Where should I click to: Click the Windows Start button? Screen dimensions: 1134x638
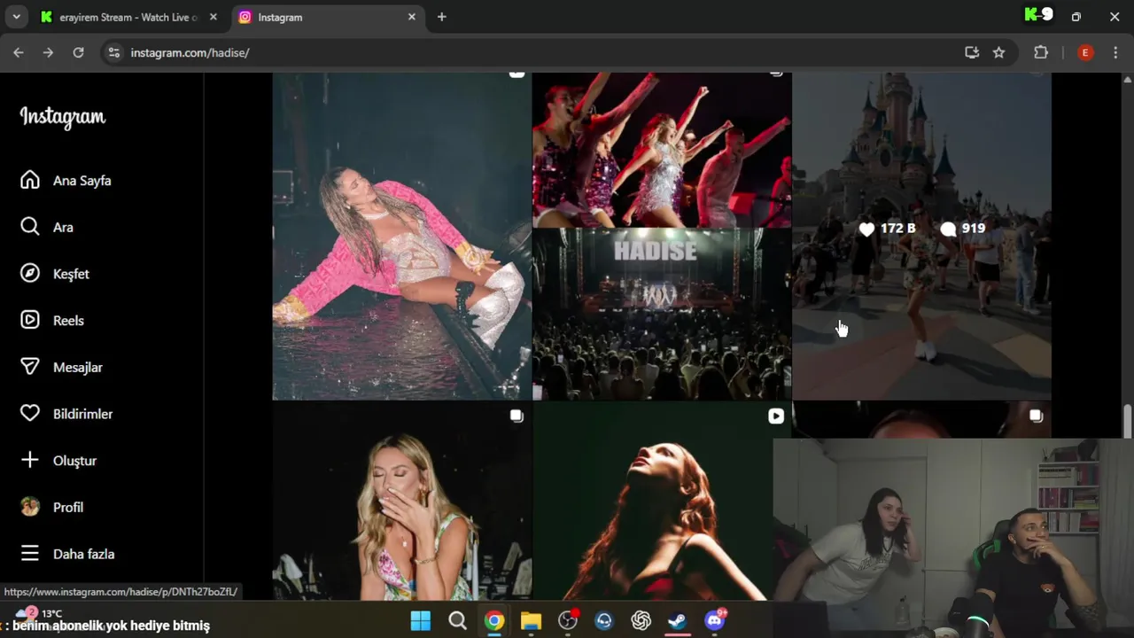(421, 620)
